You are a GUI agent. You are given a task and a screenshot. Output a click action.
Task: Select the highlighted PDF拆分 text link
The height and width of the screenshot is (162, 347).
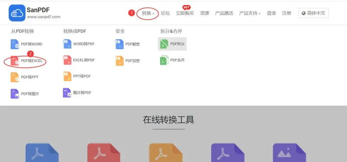tap(177, 44)
